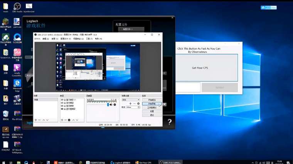
Task: Open the 场景集合 (Scene Collection) menu
Action: point(79,39)
